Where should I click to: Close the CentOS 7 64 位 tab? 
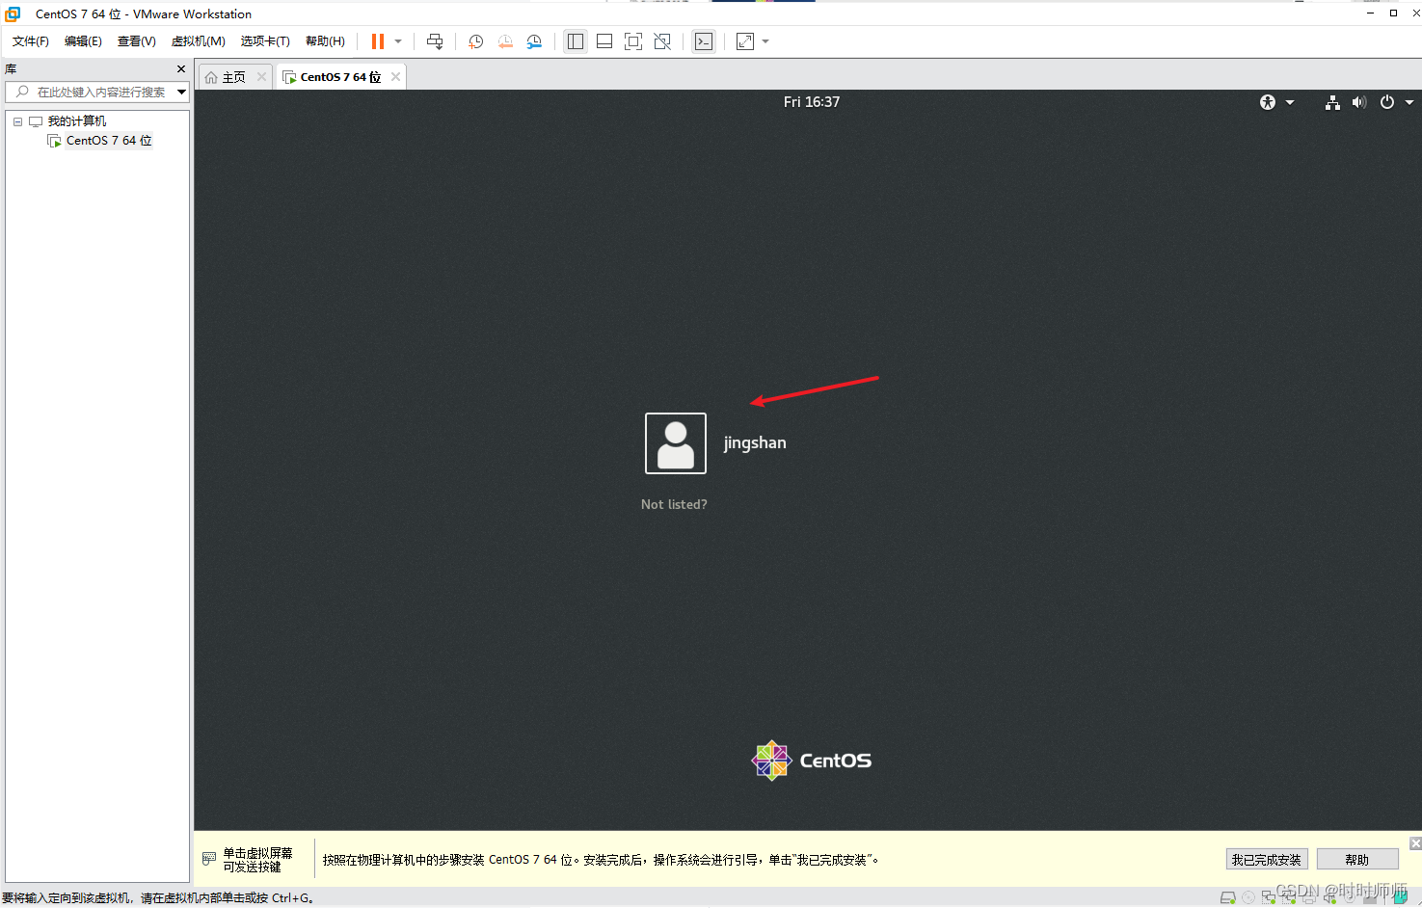[x=395, y=77]
